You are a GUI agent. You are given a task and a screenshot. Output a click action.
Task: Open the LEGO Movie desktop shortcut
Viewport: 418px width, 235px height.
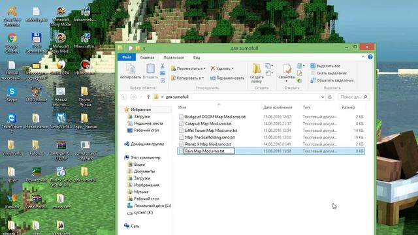coord(37,94)
